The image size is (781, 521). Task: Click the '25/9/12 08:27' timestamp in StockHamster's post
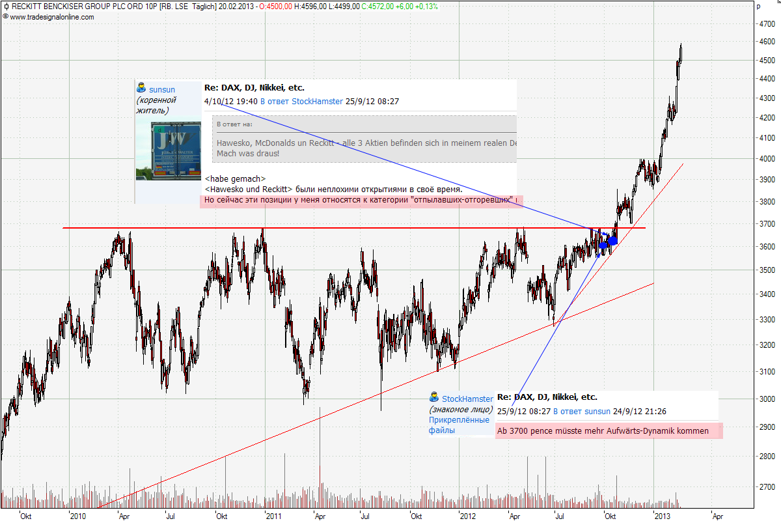point(524,411)
